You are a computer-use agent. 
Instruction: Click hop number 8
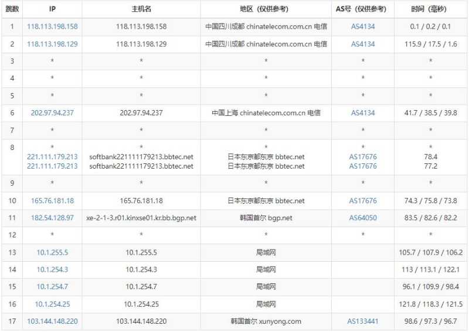tap(12, 148)
